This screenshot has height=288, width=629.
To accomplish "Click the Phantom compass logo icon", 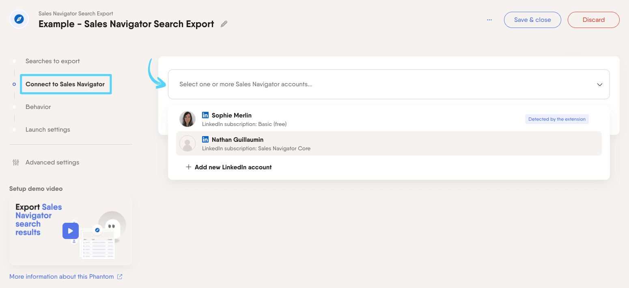I will 19,19.
